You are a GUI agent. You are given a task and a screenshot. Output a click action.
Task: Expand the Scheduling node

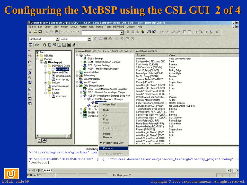pos(77,76)
